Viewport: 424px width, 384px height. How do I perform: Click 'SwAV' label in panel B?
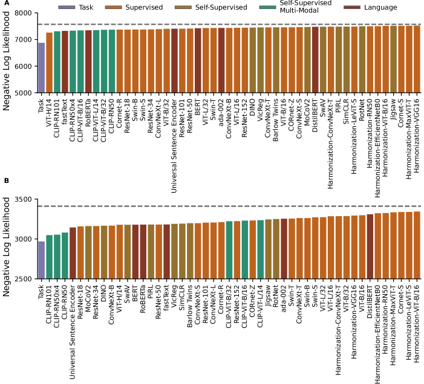pos(127,295)
